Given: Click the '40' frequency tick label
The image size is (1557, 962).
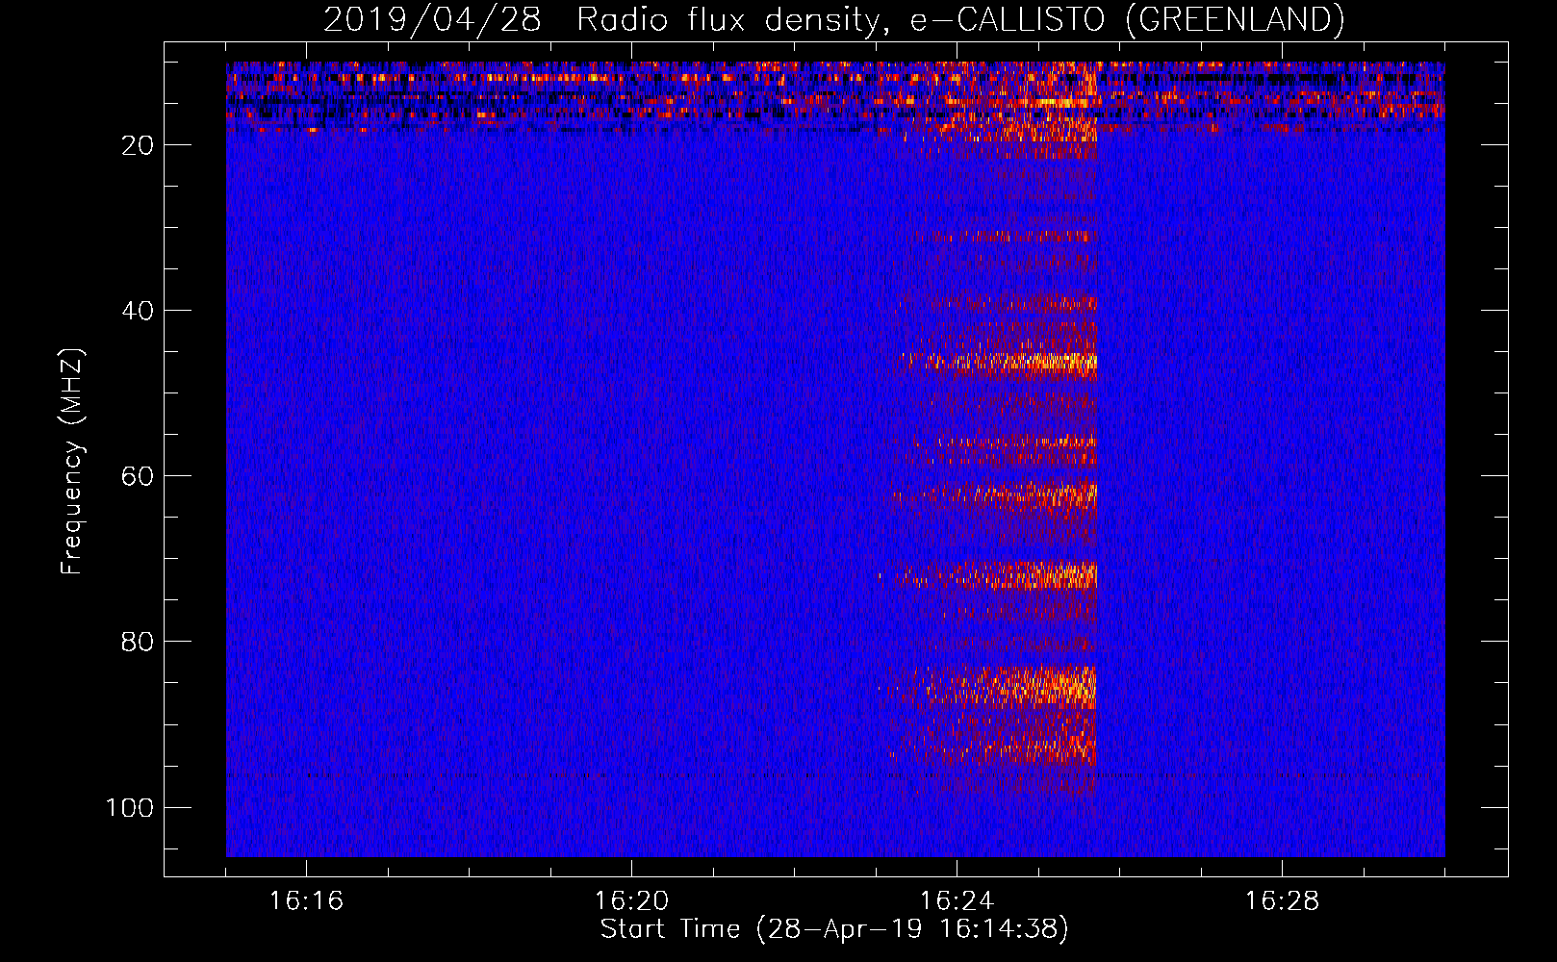Looking at the screenshot, I should (138, 311).
